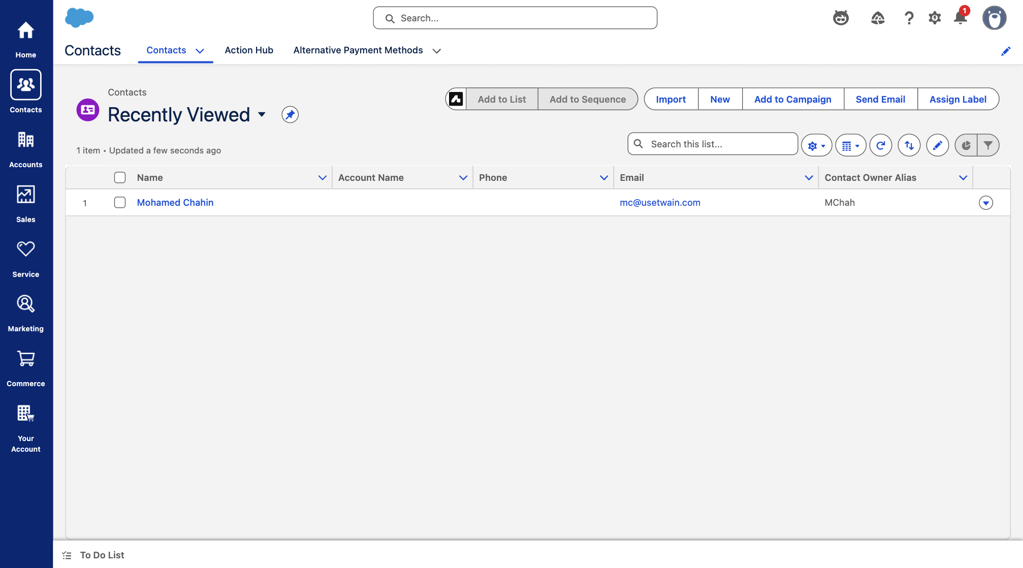
Task: Click Add to Campaign
Action: pos(793,99)
